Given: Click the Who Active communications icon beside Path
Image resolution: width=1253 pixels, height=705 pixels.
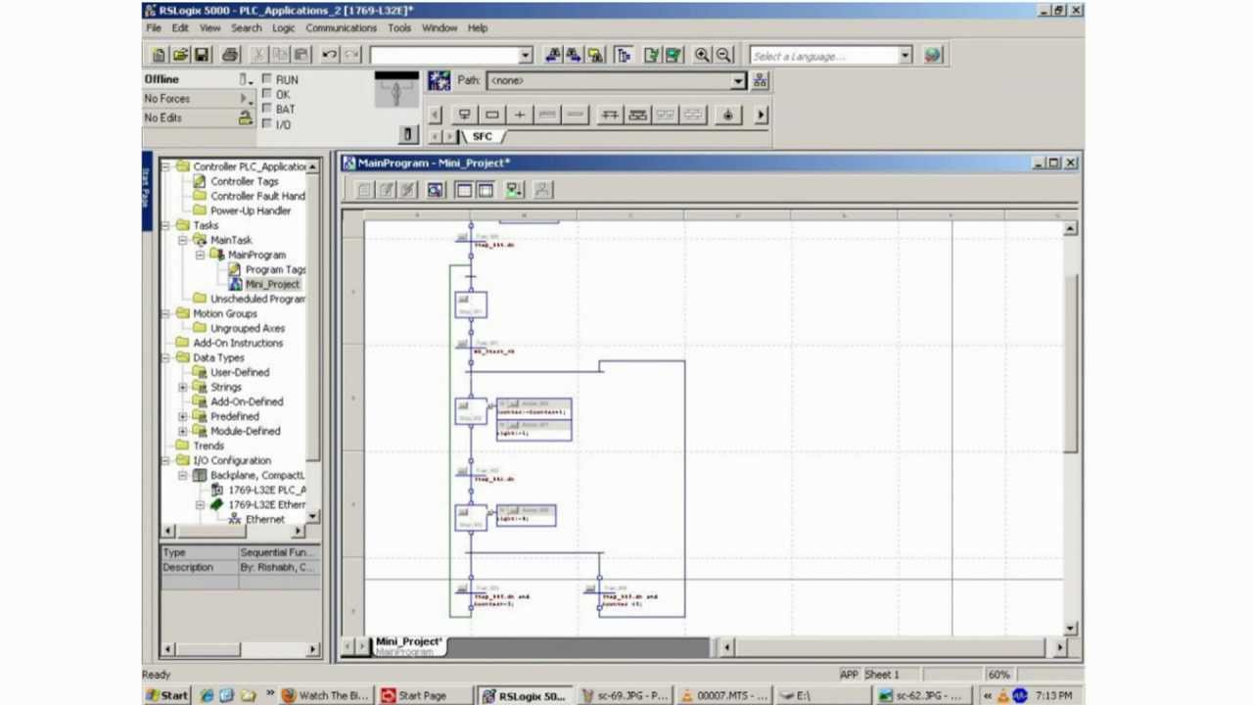Looking at the screenshot, I should 440,80.
